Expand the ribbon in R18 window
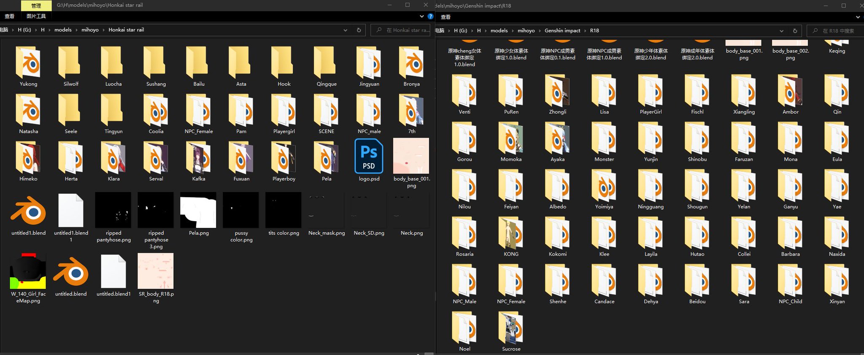 [x=858, y=17]
